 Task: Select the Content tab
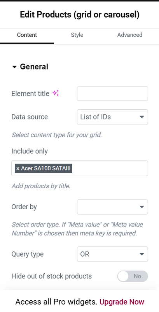click(27, 35)
